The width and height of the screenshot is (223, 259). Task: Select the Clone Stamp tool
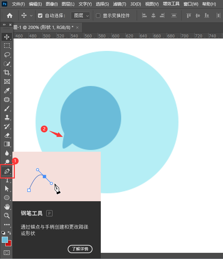coord(7,117)
